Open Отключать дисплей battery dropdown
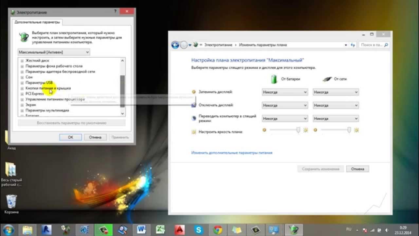419x236 pixels. click(x=285, y=106)
